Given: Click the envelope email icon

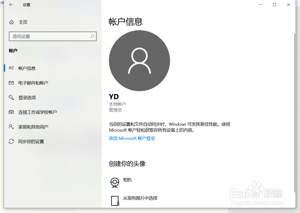Looking at the screenshot, I should click(11, 83).
